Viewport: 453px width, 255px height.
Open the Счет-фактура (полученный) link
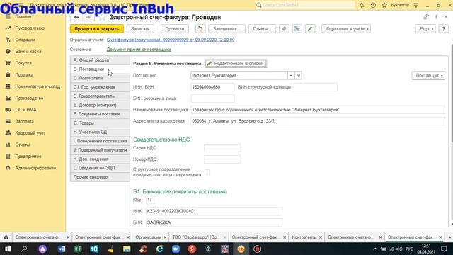tap(171, 40)
